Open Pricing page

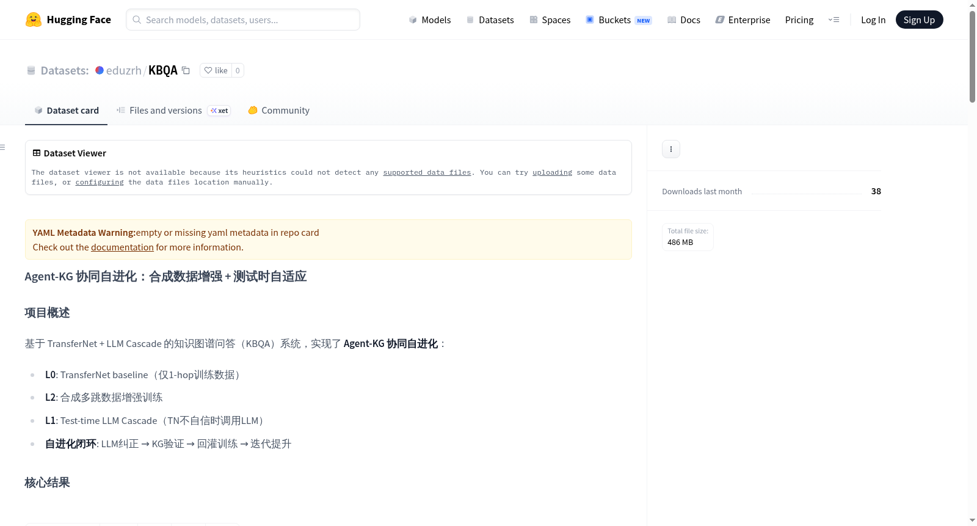(799, 20)
